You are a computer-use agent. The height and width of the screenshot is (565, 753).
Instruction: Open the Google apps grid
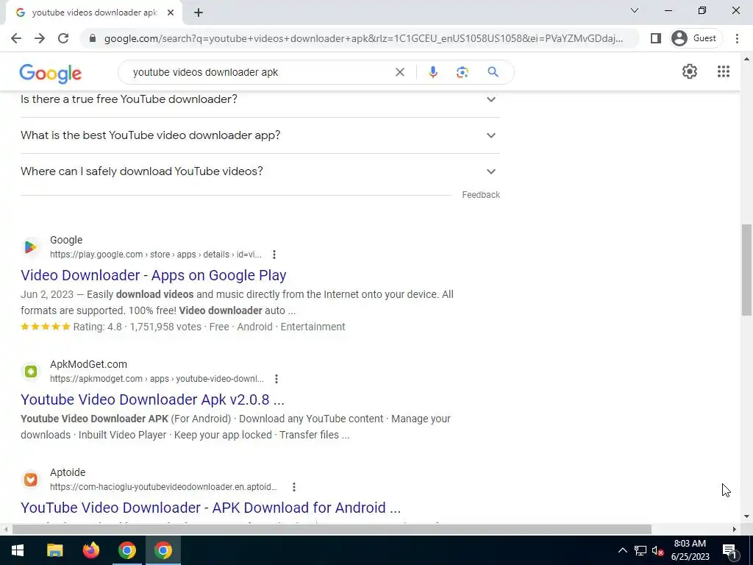tap(724, 71)
